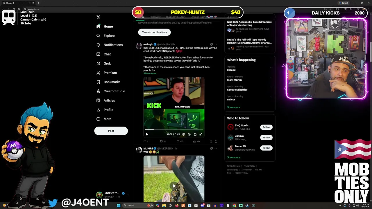This screenshot has width=372, height=209.
Task: Open Grok in the sidebar
Action: click(103, 64)
